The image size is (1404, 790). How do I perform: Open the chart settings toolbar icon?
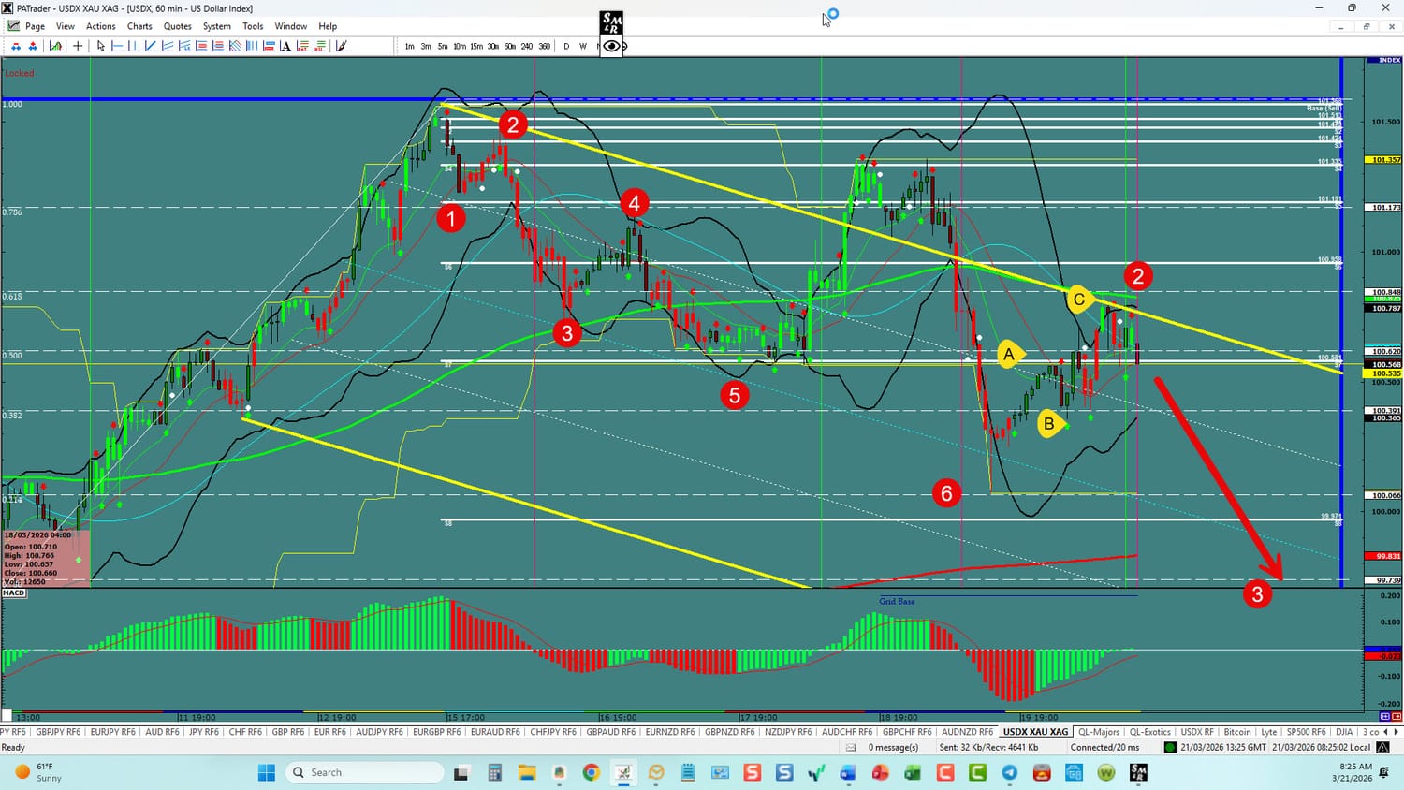(x=56, y=46)
